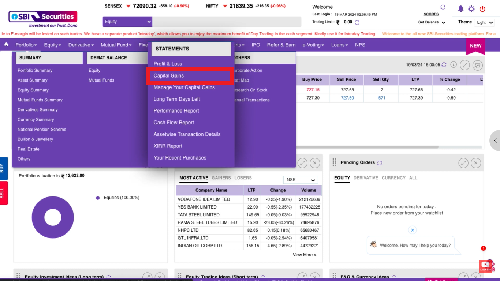Open Demat Balance Mutual Funds

pyautogui.click(x=101, y=80)
